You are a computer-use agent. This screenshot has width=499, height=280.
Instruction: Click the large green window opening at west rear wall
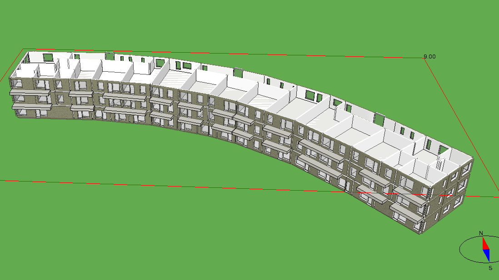click(48, 57)
